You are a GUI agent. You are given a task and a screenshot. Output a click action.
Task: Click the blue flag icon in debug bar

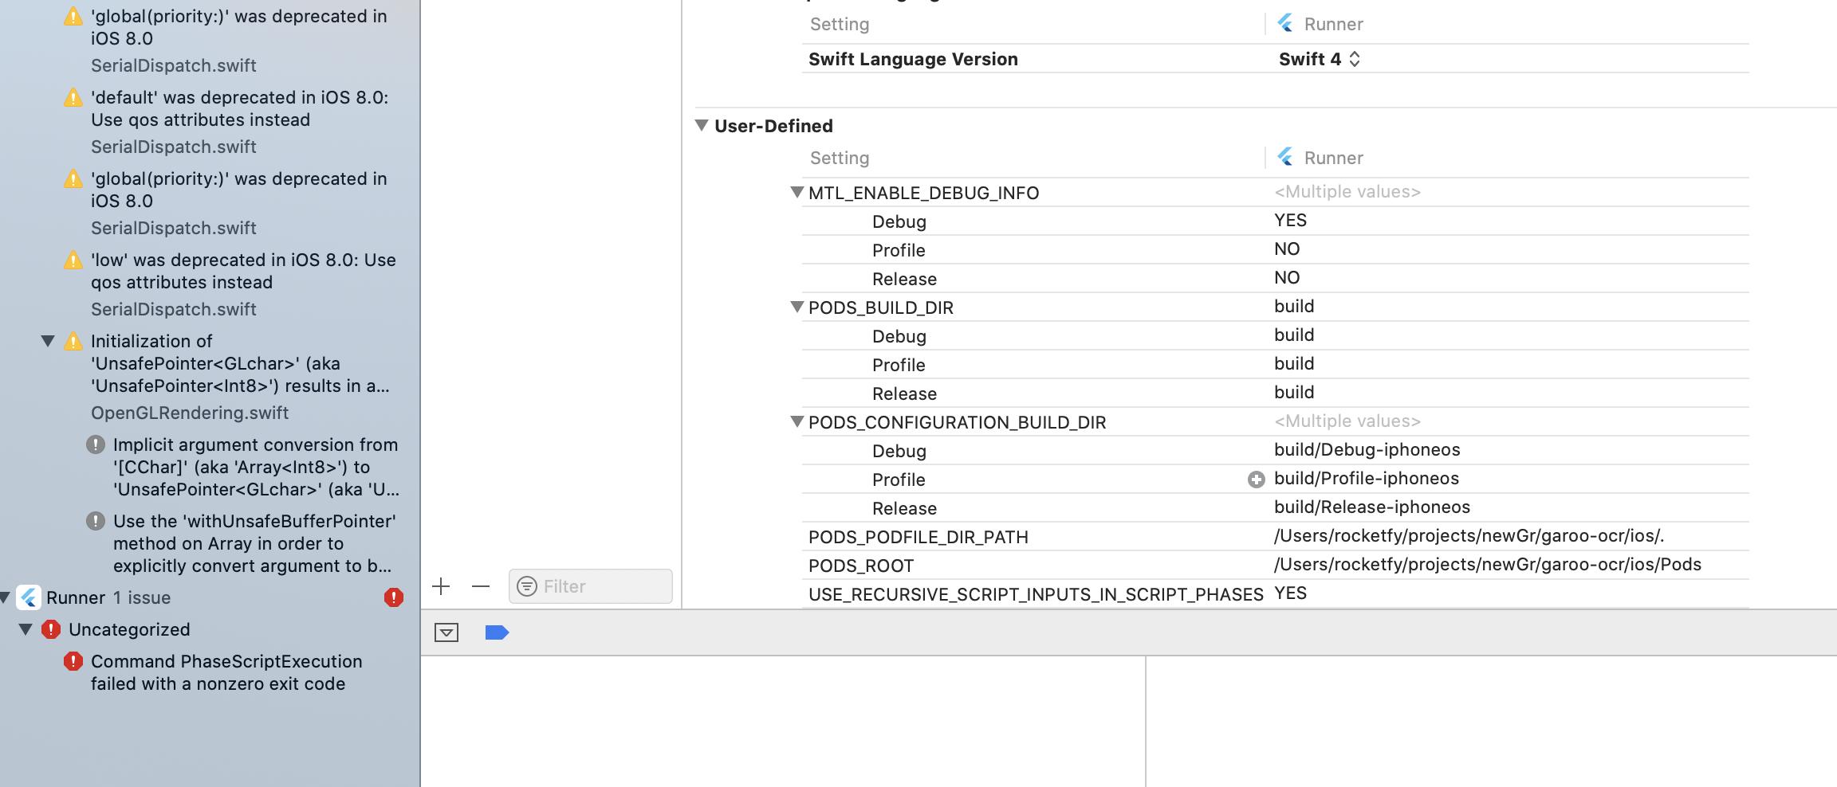(x=496, y=632)
